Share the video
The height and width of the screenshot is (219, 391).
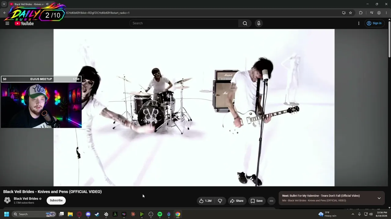click(x=237, y=201)
